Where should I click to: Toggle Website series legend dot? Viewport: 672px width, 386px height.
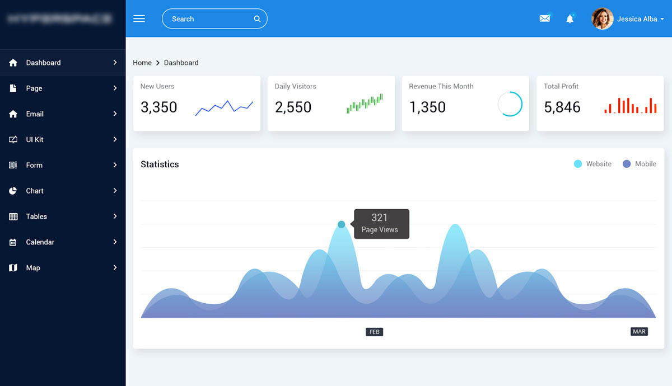tap(578, 164)
